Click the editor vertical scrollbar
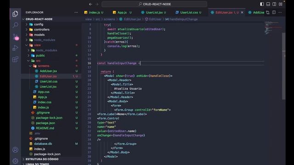This screenshot has width=294, height=165. coord(284,66)
